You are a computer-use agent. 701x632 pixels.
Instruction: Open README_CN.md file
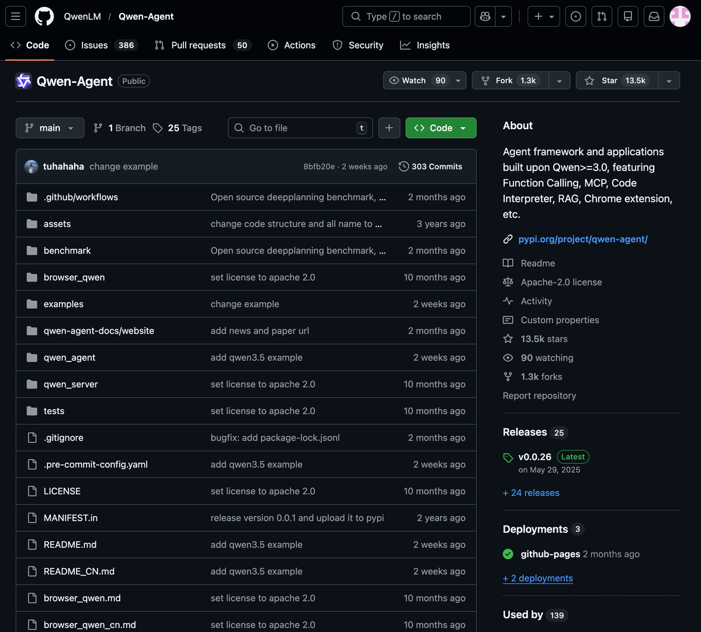(x=79, y=571)
